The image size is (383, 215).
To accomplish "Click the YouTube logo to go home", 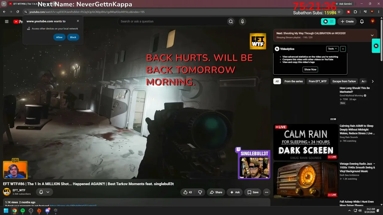I will (x=18, y=21).
